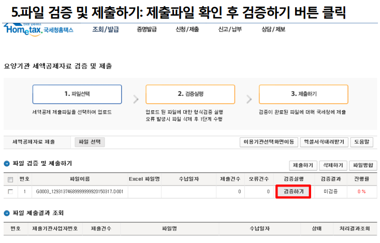380x243 pixels.
Task: Click the arrow between steps 2 and 3
Action: [249, 99]
